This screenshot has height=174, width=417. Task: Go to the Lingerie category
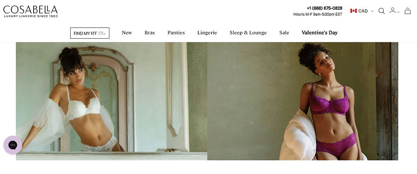point(207,33)
